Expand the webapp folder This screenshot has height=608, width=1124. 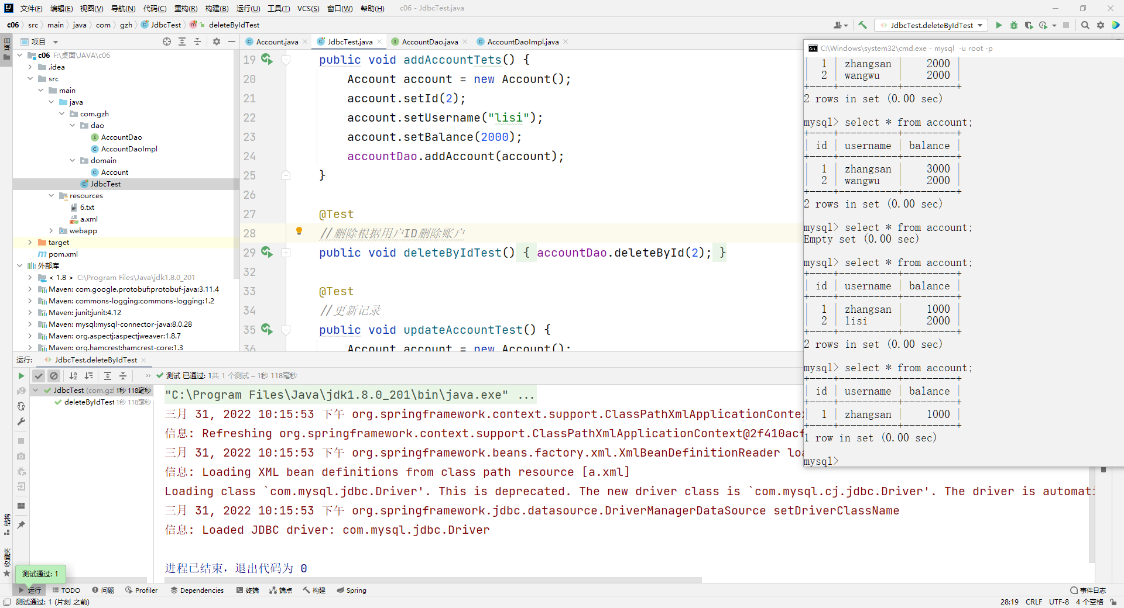pyautogui.click(x=51, y=230)
